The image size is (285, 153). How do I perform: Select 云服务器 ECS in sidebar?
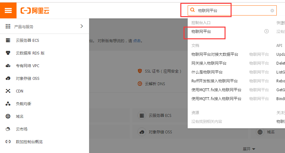point(27,40)
